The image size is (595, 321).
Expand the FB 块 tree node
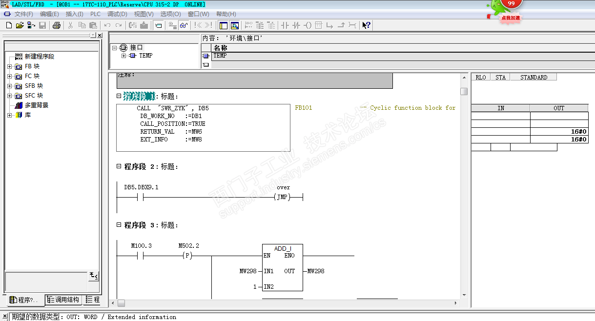pos(9,66)
